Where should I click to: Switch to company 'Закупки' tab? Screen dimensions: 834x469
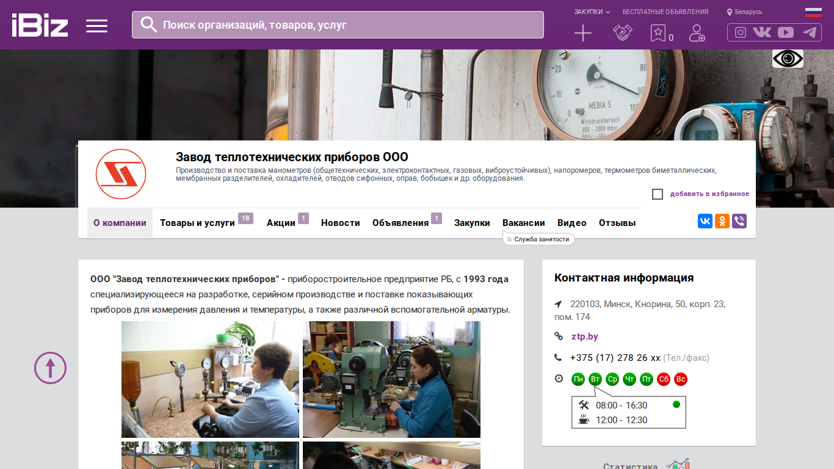point(472,223)
